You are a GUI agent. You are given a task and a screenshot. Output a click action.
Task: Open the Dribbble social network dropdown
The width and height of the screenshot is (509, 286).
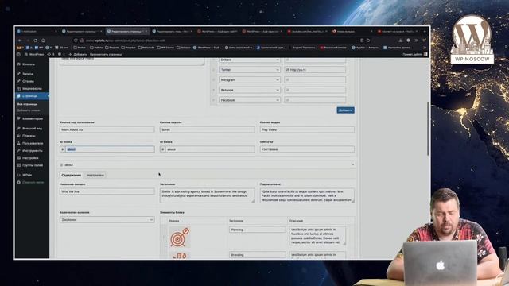click(249, 60)
